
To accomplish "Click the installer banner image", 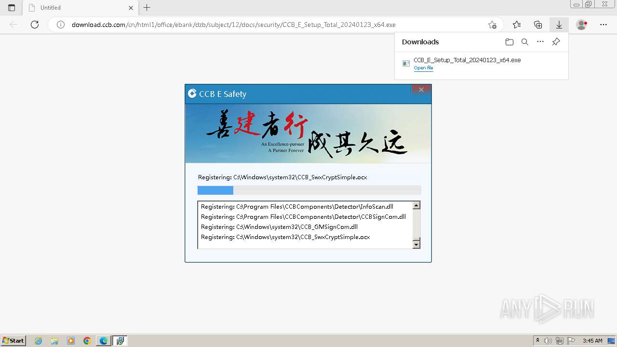I will [x=308, y=133].
